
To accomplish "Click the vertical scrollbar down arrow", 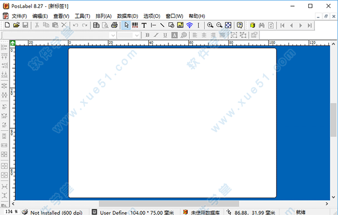I will [333, 197].
